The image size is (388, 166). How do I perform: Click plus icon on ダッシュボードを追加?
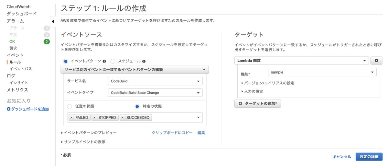click(9, 109)
